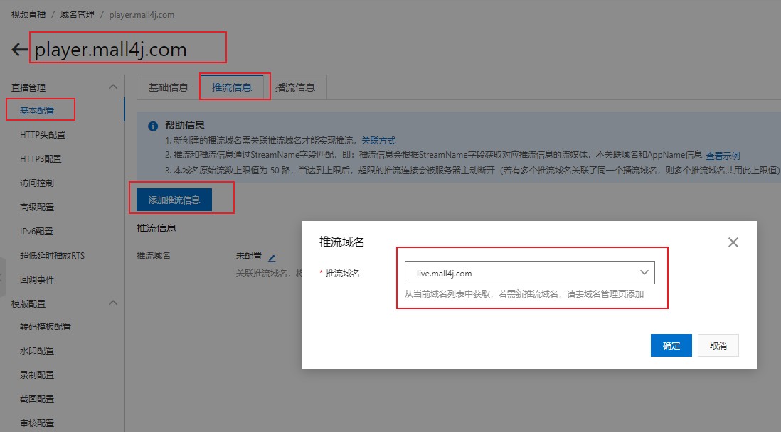Click the blue info icon by 帮助信息
This screenshot has height=432, width=781.
click(152, 126)
